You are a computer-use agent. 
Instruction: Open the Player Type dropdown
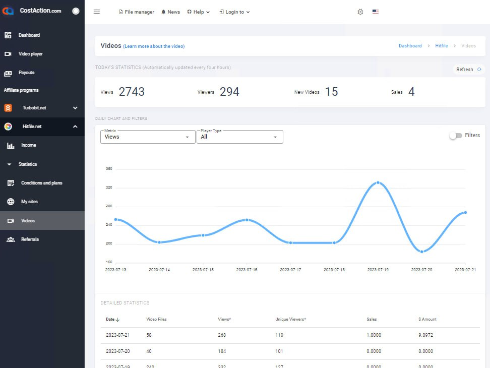[x=239, y=137]
